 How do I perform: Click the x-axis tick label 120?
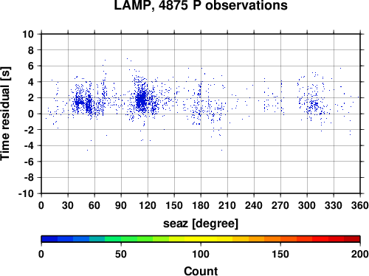click(148, 205)
